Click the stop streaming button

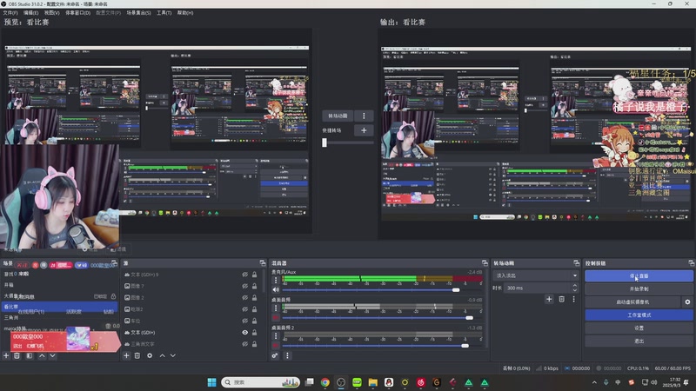[639, 275]
